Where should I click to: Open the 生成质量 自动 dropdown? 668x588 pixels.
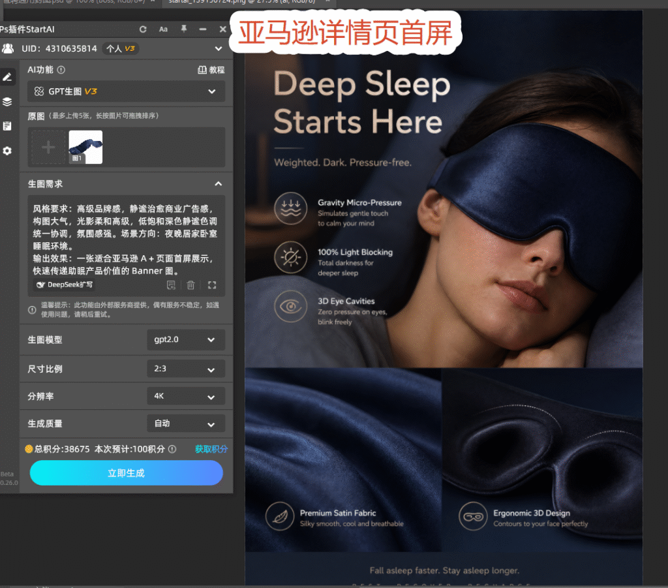coord(186,424)
